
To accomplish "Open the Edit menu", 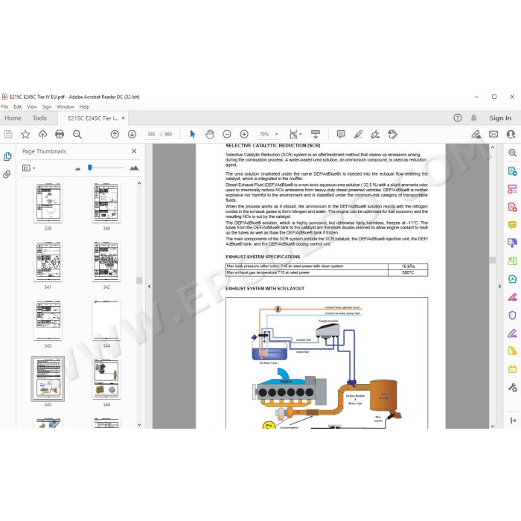I will pyautogui.click(x=18, y=106).
